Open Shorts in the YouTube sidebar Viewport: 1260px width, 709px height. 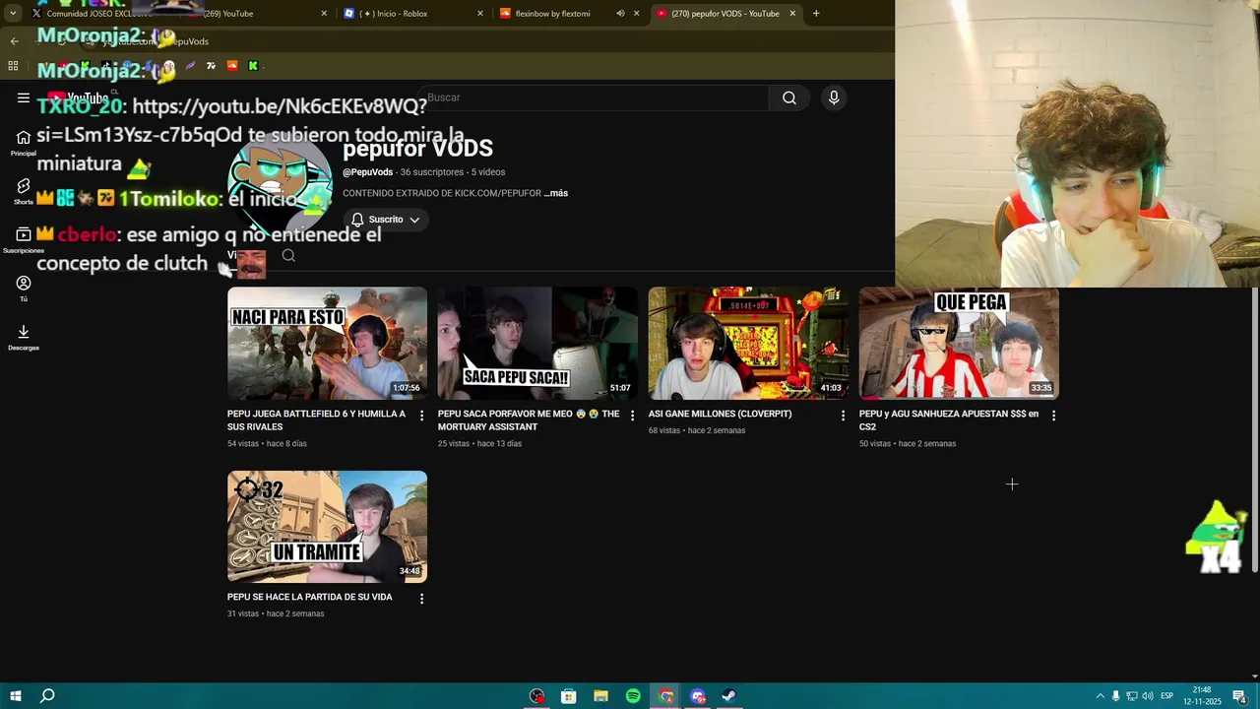(x=24, y=191)
